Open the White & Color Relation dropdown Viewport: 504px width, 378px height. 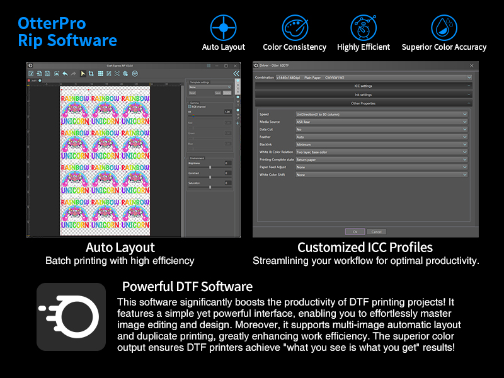[x=382, y=152]
